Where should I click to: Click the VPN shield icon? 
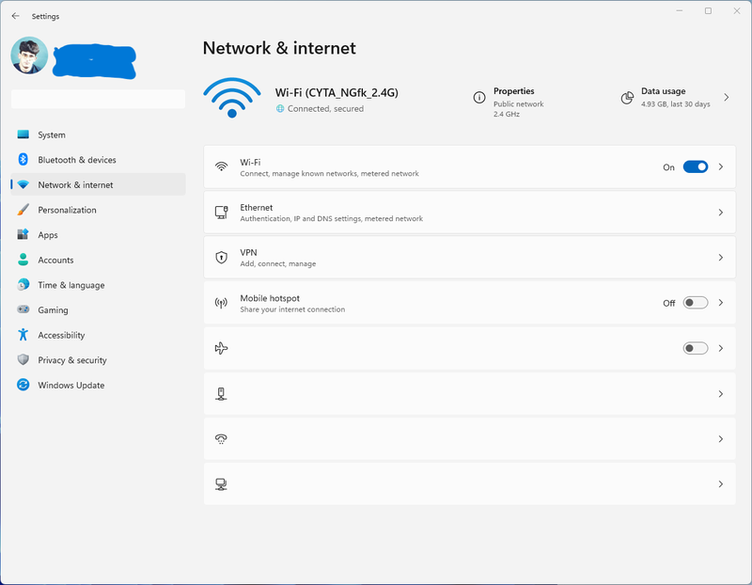[x=222, y=258]
